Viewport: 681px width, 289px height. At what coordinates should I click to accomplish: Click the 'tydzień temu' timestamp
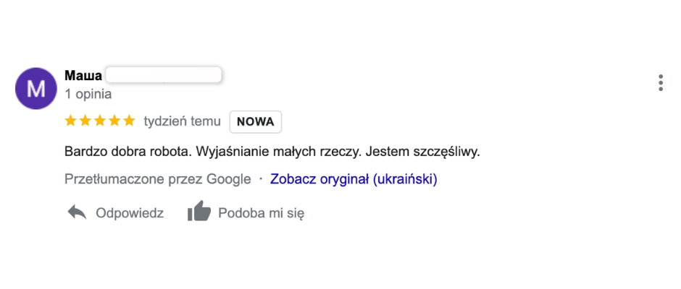[x=183, y=122]
